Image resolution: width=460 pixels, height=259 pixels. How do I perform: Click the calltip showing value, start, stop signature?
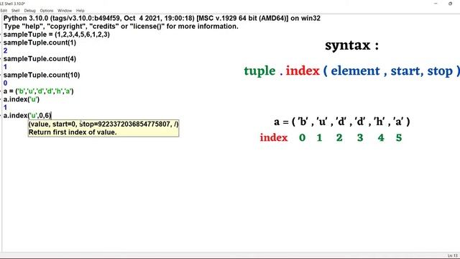103,124
